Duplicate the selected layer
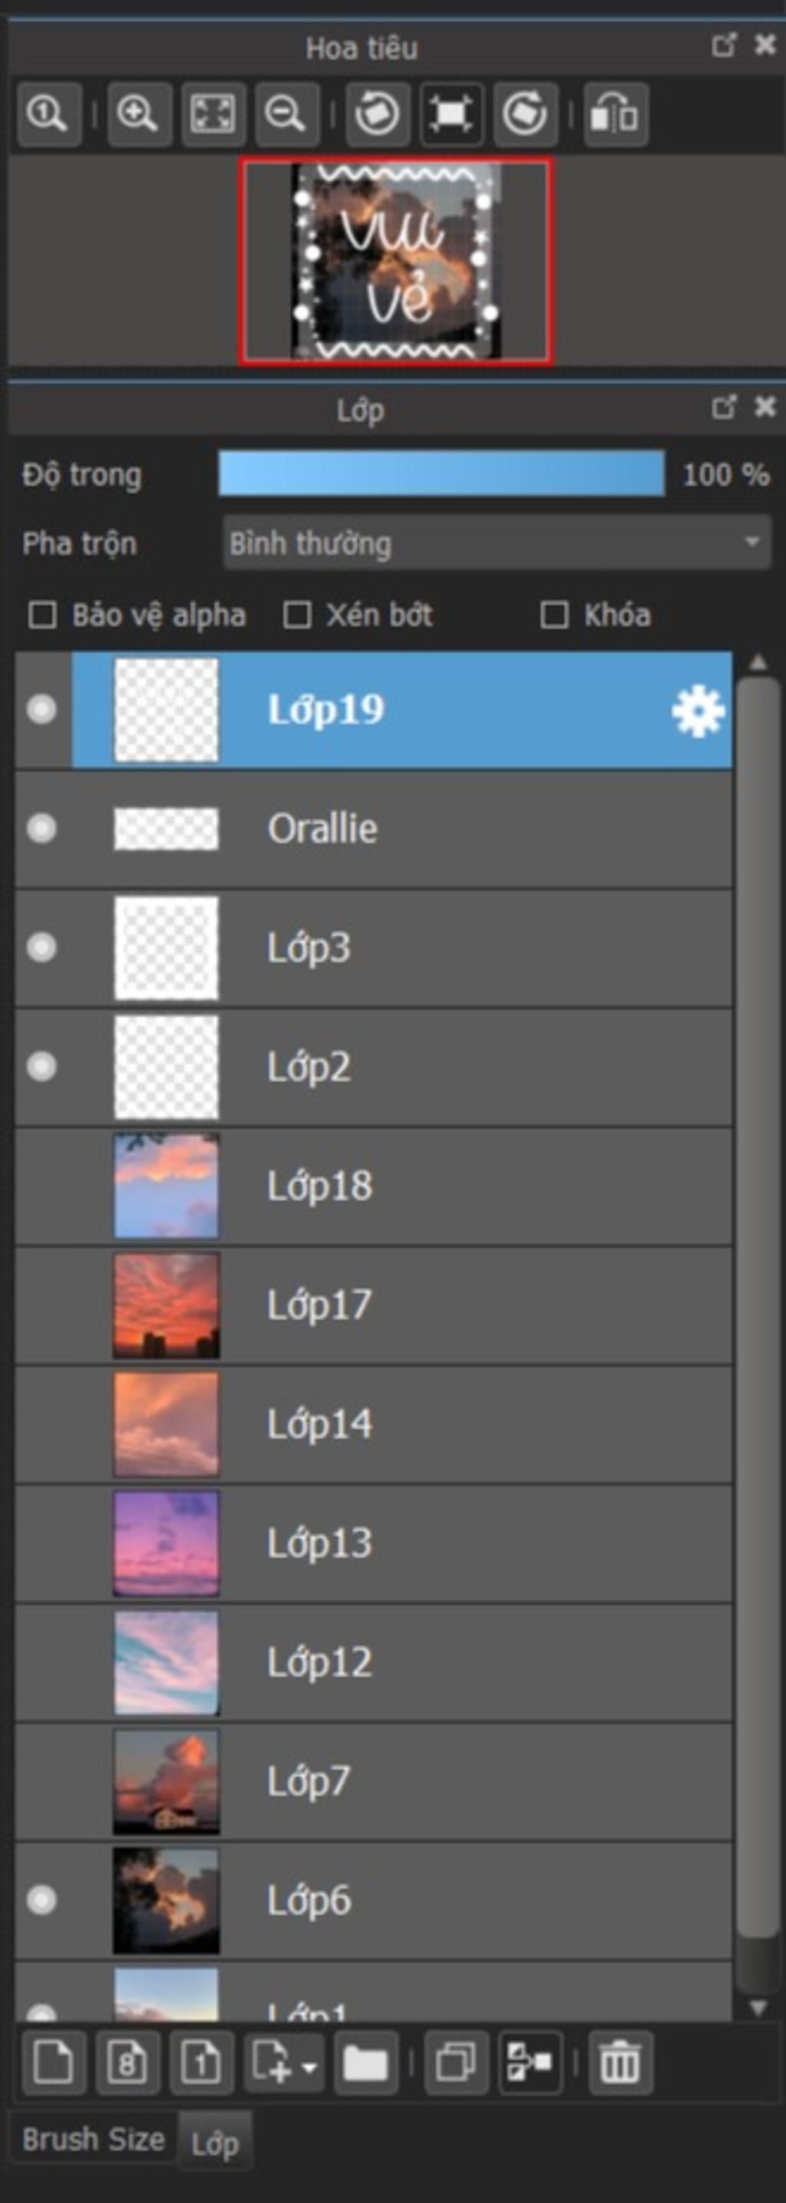This screenshot has height=2203, width=786. point(456,2062)
